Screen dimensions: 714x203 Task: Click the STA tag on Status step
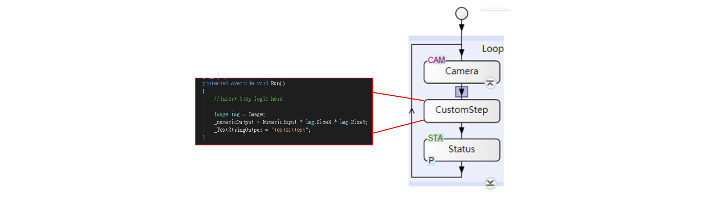435,138
